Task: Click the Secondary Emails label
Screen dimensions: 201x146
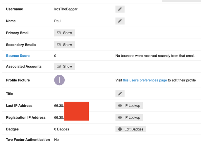Action: 21,45
